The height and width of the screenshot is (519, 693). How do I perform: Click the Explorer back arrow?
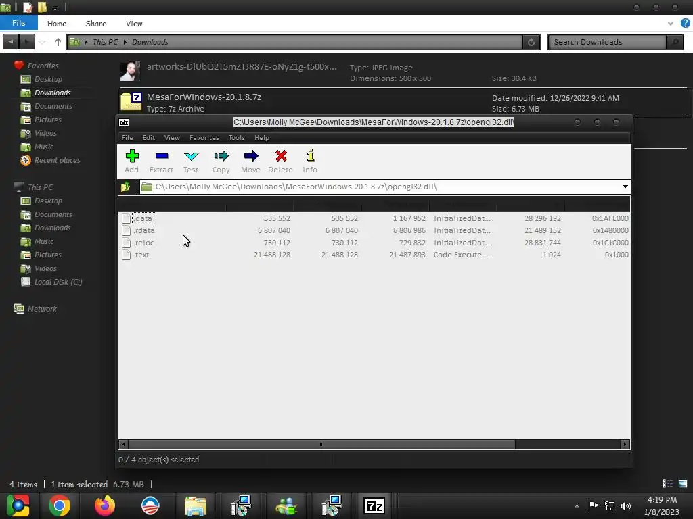click(11, 42)
